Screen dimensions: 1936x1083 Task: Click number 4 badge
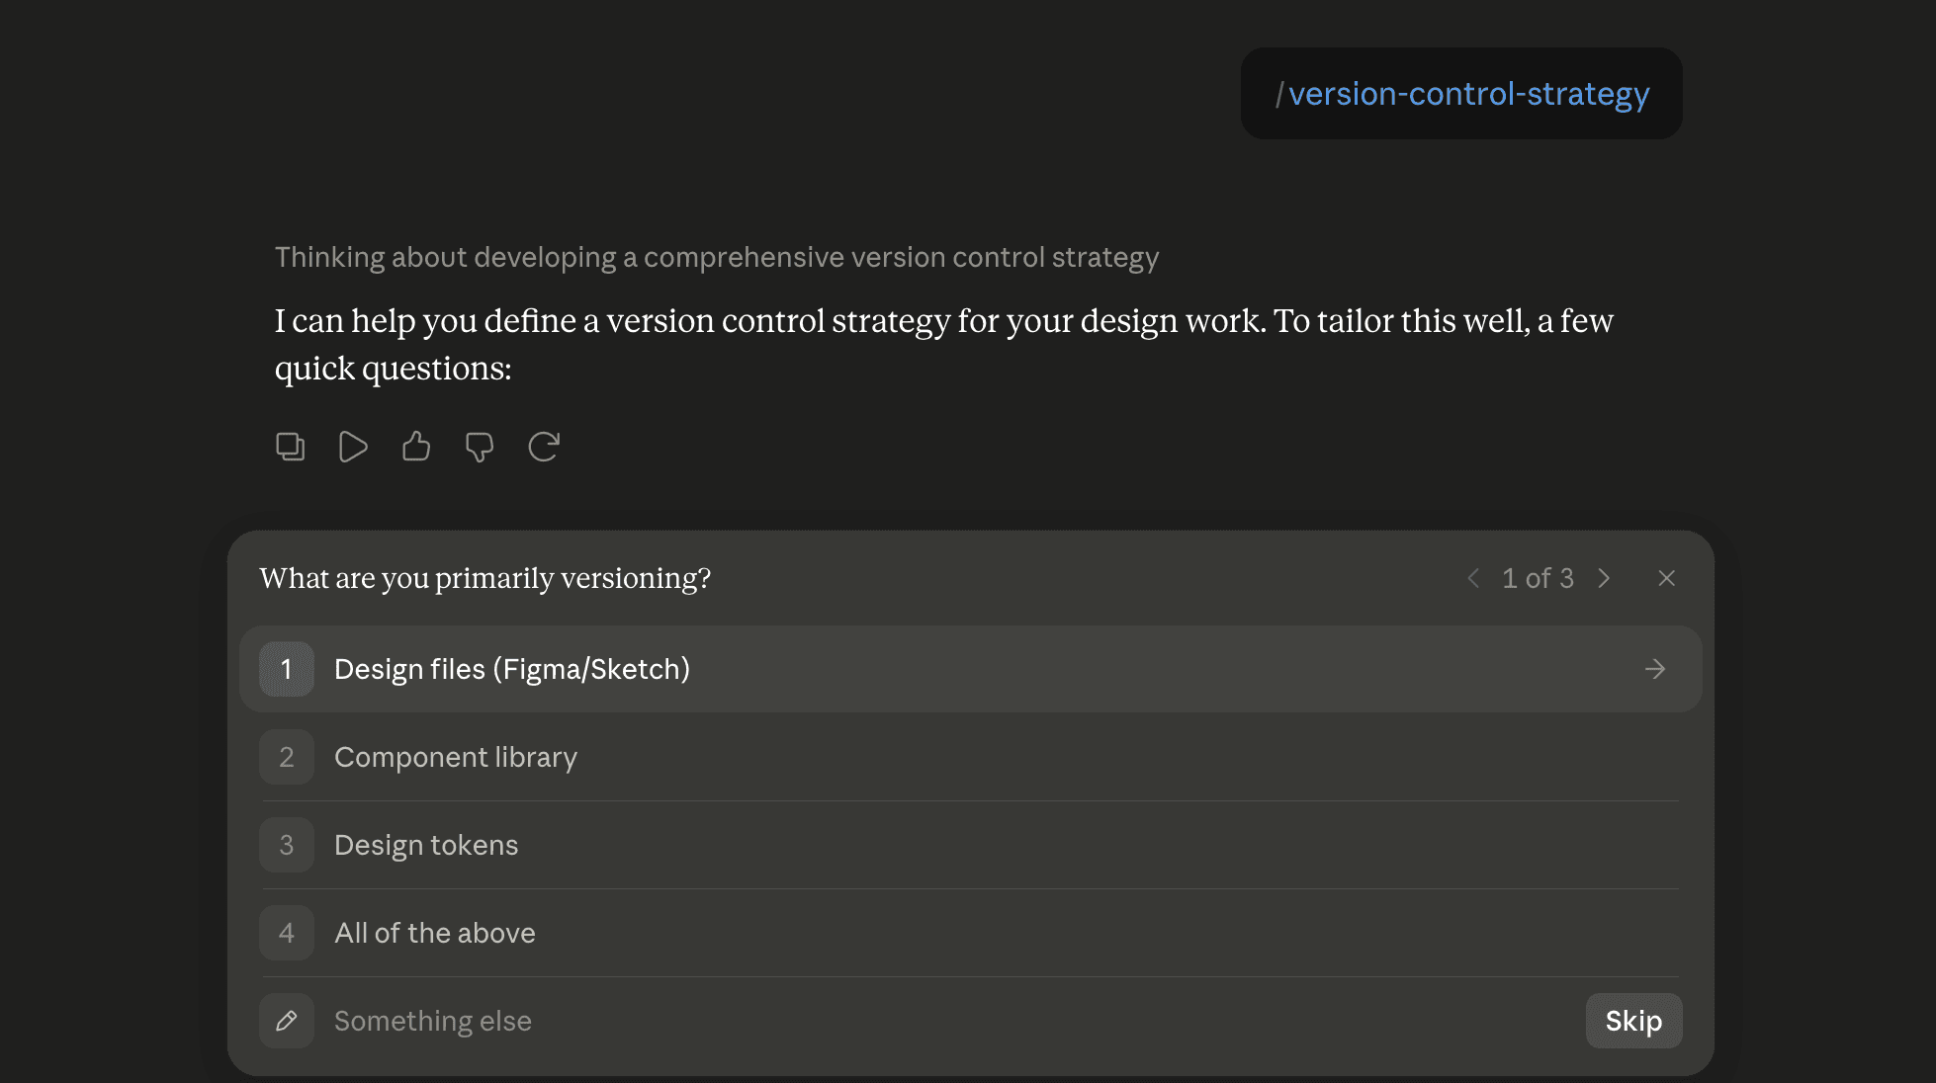point(287,933)
